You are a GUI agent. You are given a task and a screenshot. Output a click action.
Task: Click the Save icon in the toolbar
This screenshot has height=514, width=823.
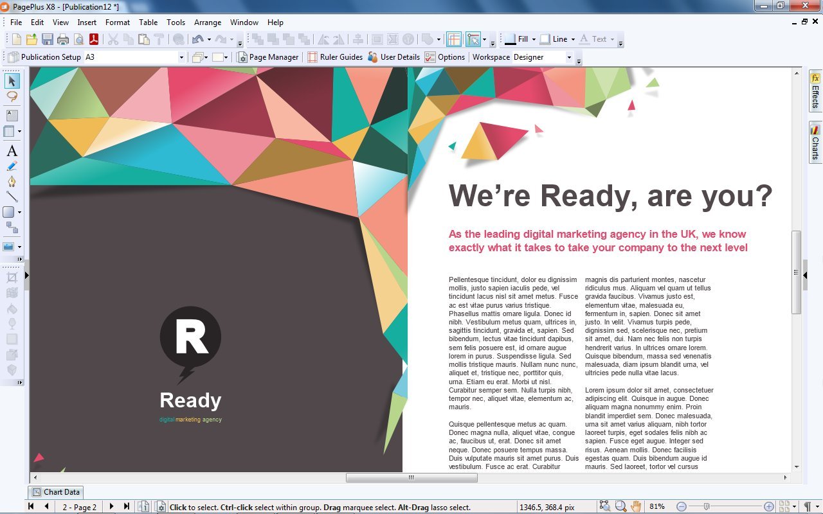(x=48, y=39)
